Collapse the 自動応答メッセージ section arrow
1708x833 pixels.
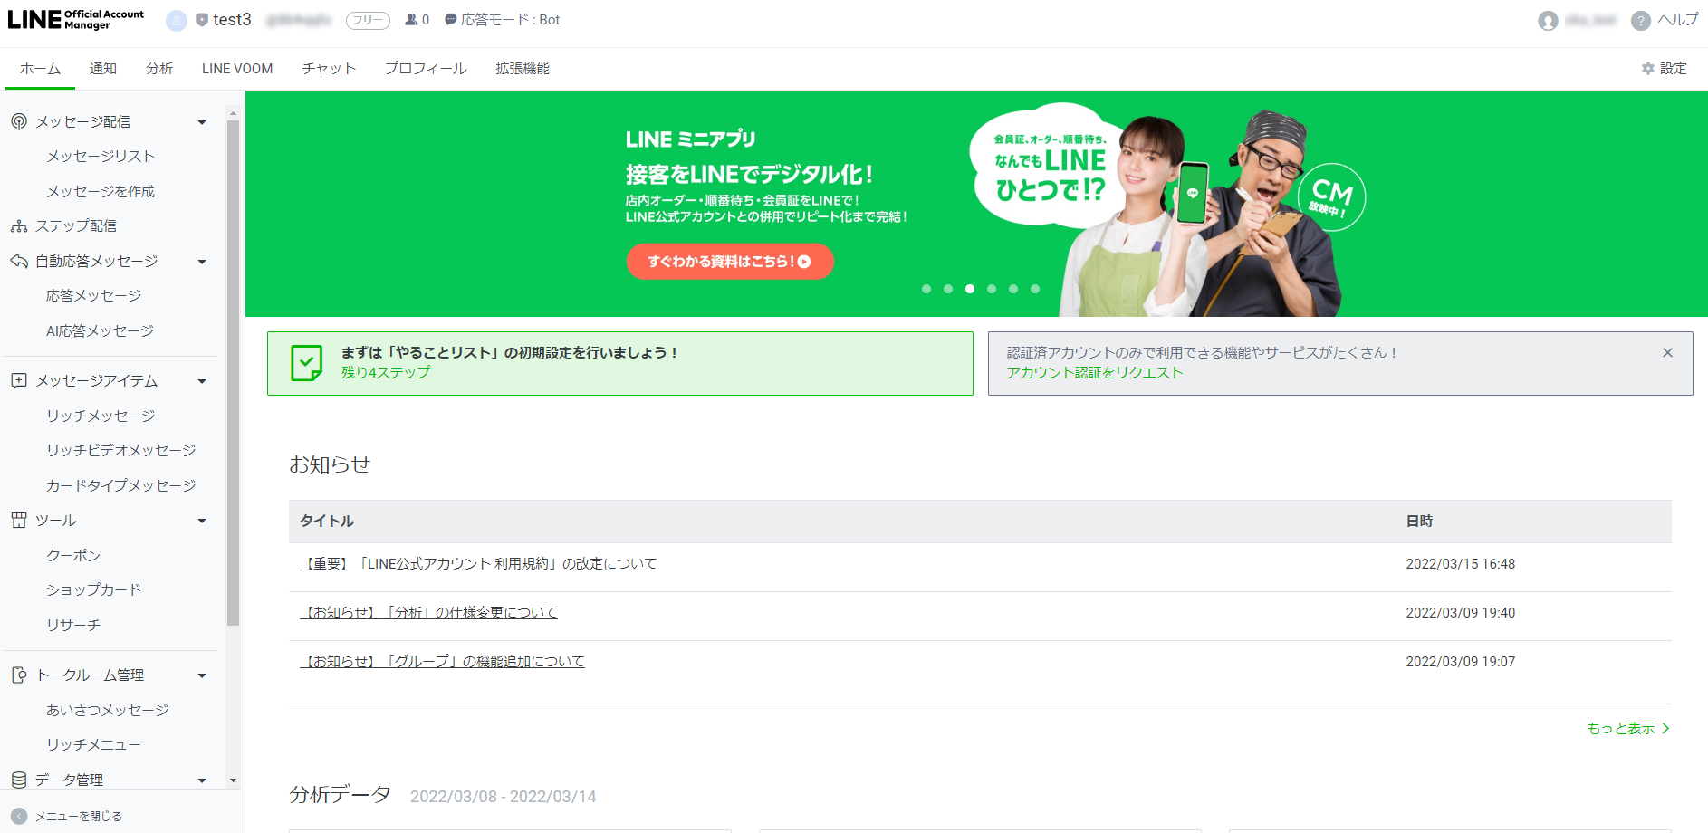pyautogui.click(x=202, y=263)
